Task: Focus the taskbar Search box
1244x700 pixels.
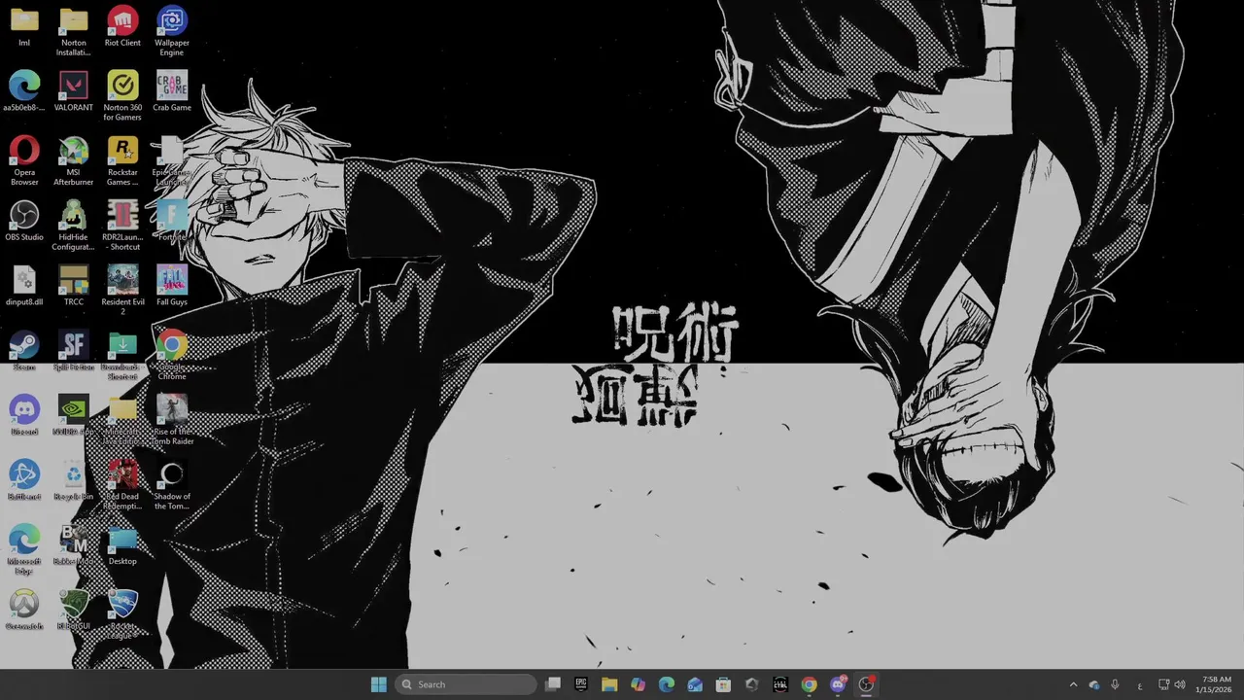Action: [x=466, y=684]
